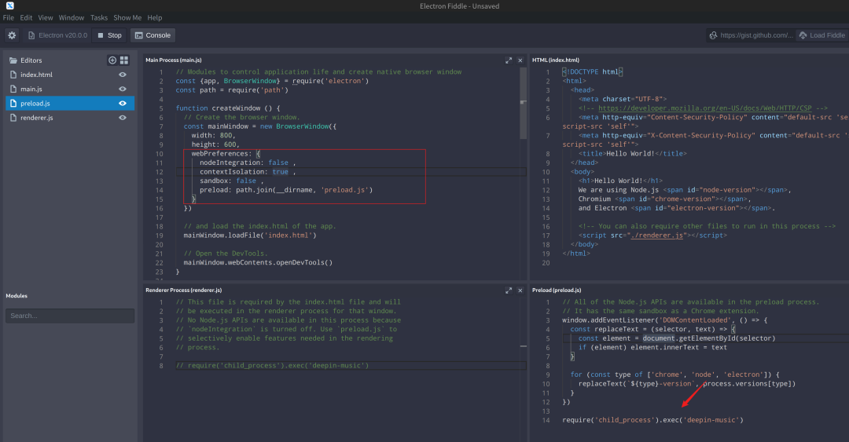
Task: Click 'Main Process (main.js)' panel title
Action: pyautogui.click(x=173, y=60)
